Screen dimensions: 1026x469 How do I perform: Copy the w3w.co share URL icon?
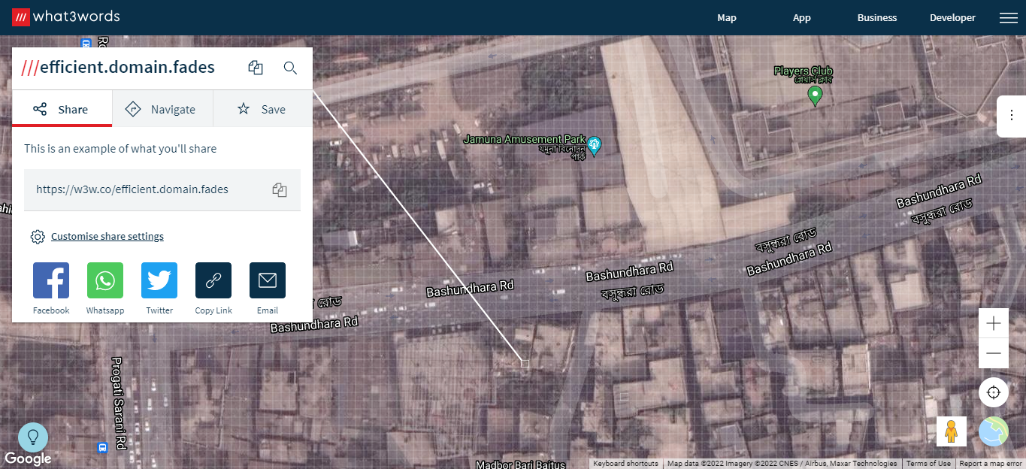pos(280,189)
